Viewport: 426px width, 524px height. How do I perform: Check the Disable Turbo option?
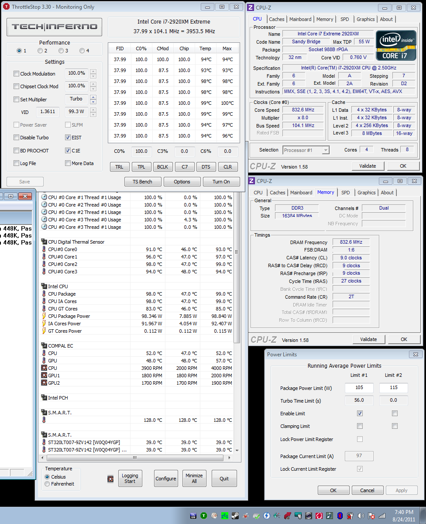click(x=16, y=138)
